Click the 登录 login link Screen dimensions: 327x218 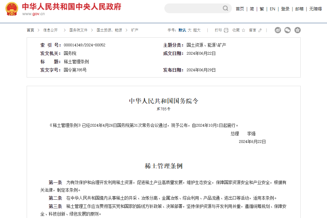point(285,9)
